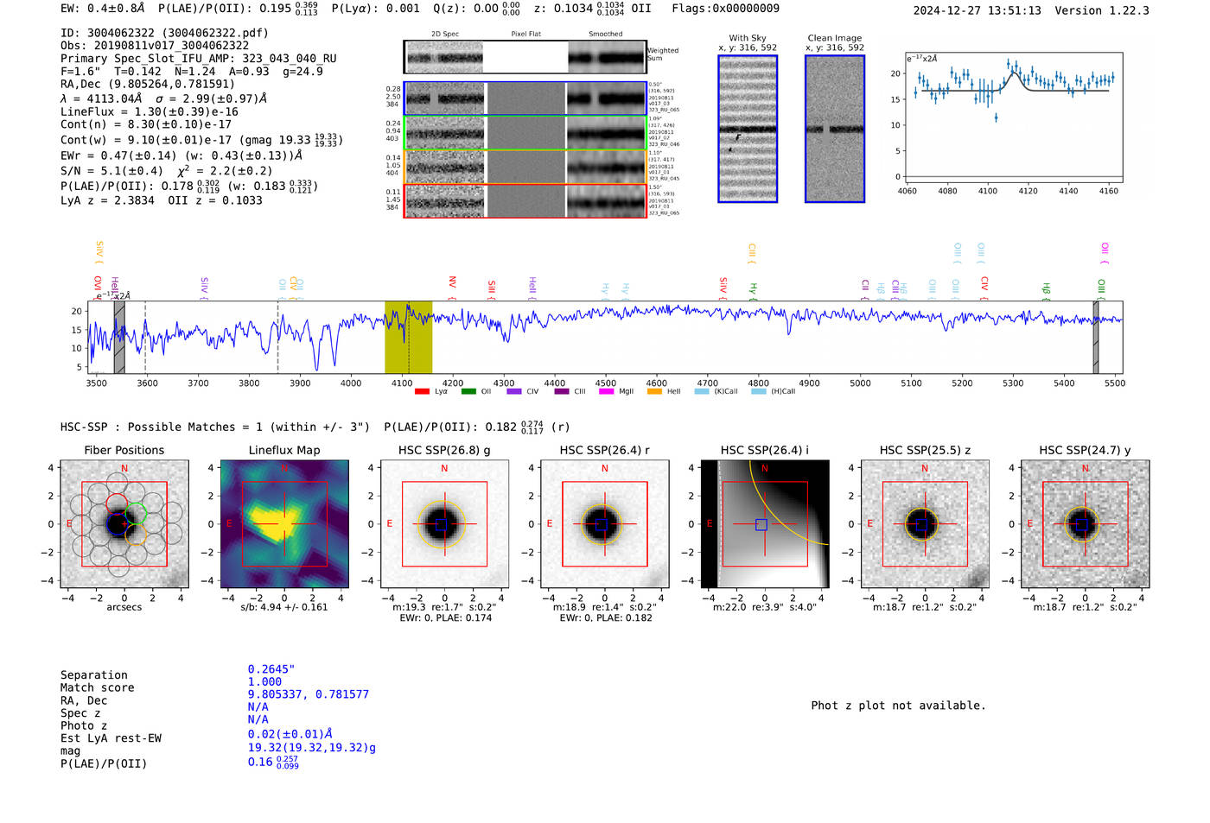Click the hatched gray band near 5460 Å
The image size is (1210, 823).
(x=1096, y=338)
